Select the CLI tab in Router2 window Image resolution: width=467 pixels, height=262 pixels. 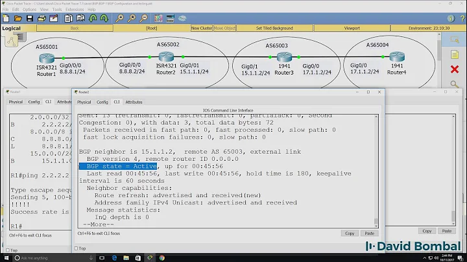(x=117, y=102)
